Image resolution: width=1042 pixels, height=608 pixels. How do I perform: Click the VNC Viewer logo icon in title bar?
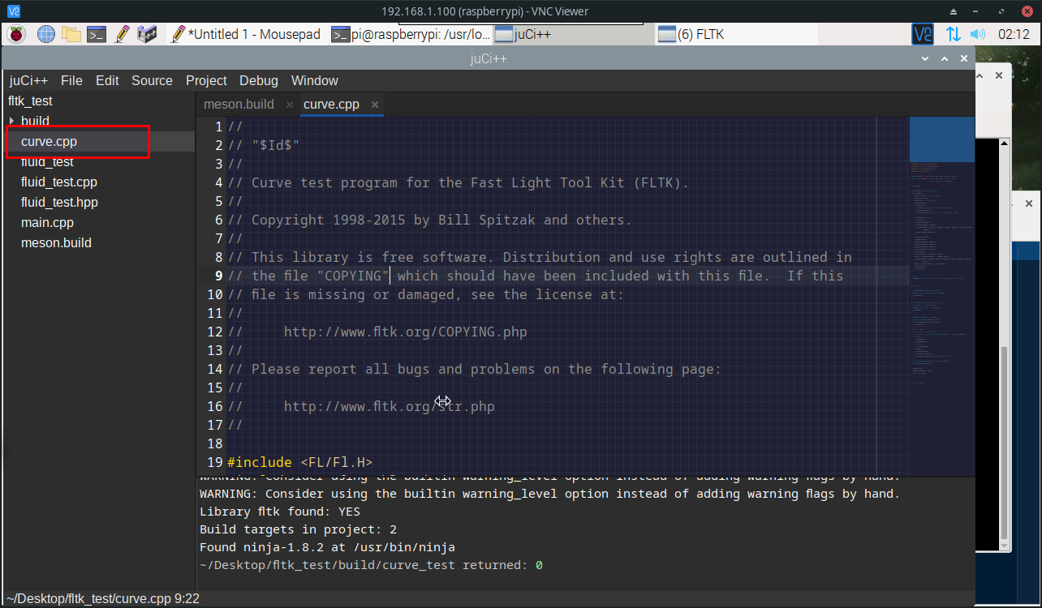(14, 11)
